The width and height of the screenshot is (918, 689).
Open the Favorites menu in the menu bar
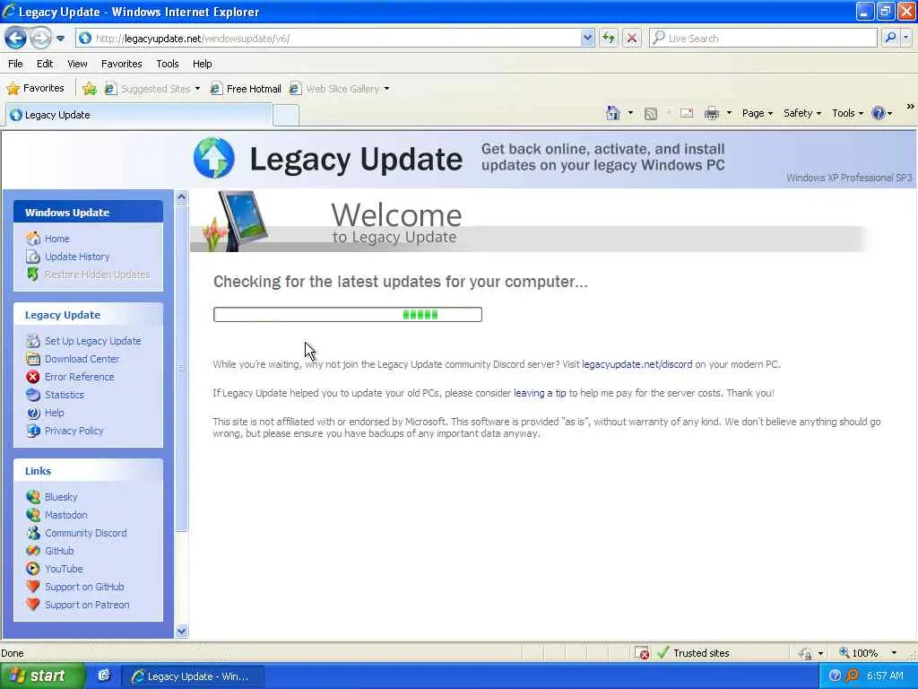point(121,64)
